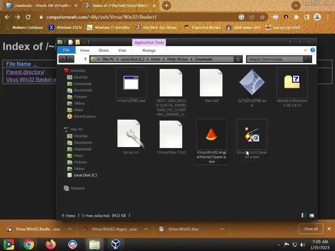The height and width of the screenshot is (251, 335).
Task: Switch to large icons view in status bar
Action: 312,215
